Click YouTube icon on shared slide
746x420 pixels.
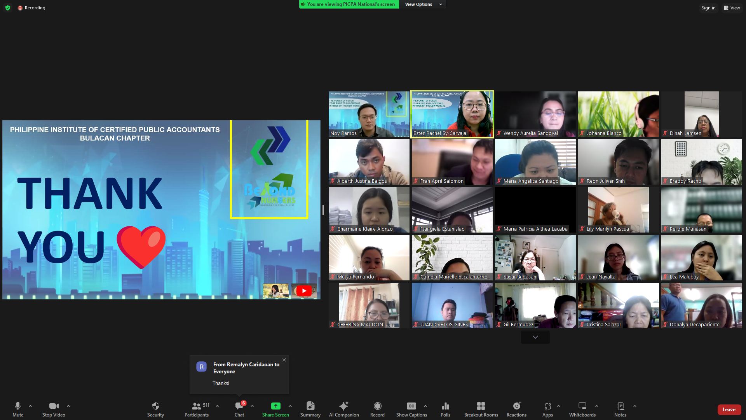pyautogui.click(x=304, y=290)
